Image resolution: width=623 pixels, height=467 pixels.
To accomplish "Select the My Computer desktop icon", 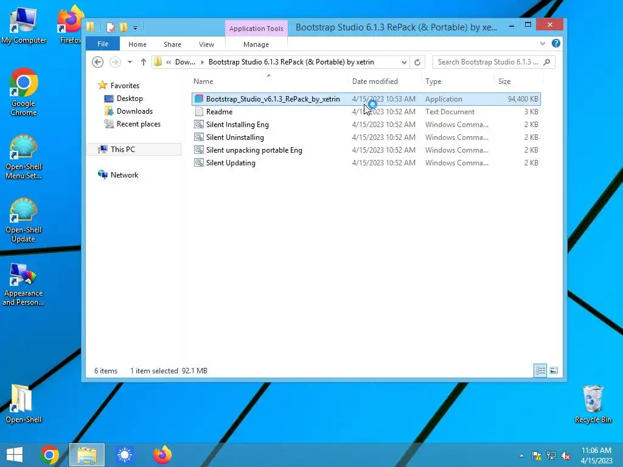I will 24,24.
